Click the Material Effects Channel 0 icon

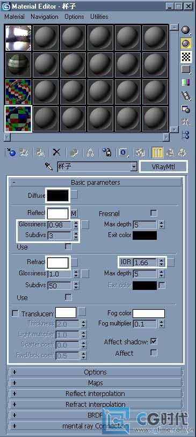(124, 152)
